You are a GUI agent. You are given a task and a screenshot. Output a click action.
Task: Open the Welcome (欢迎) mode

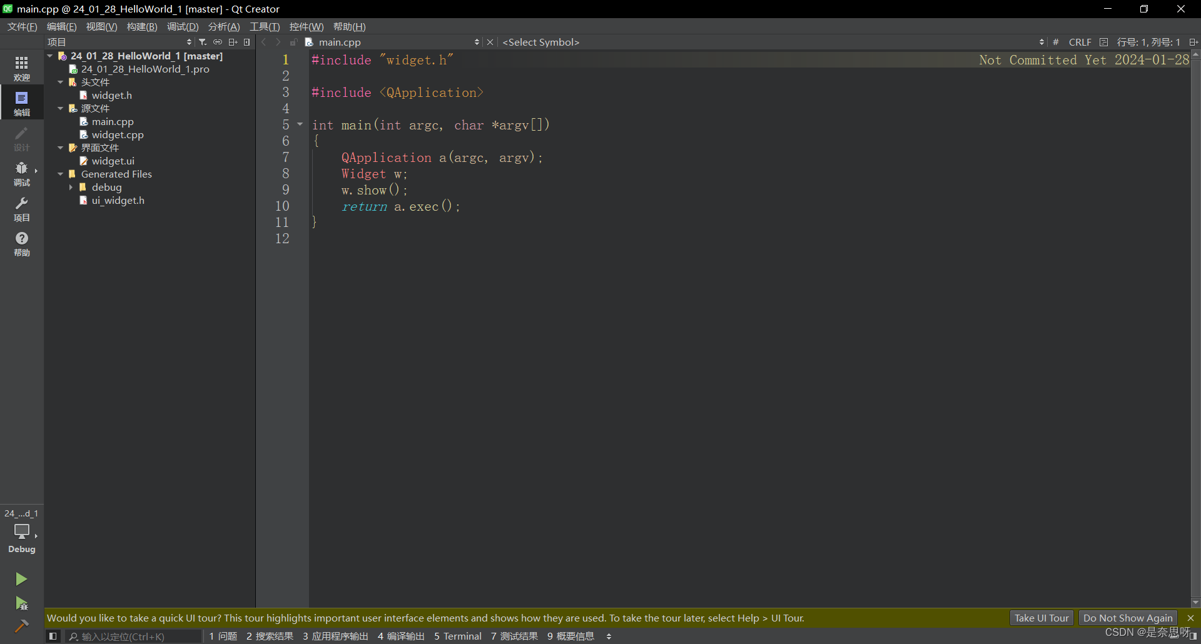click(22, 68)
